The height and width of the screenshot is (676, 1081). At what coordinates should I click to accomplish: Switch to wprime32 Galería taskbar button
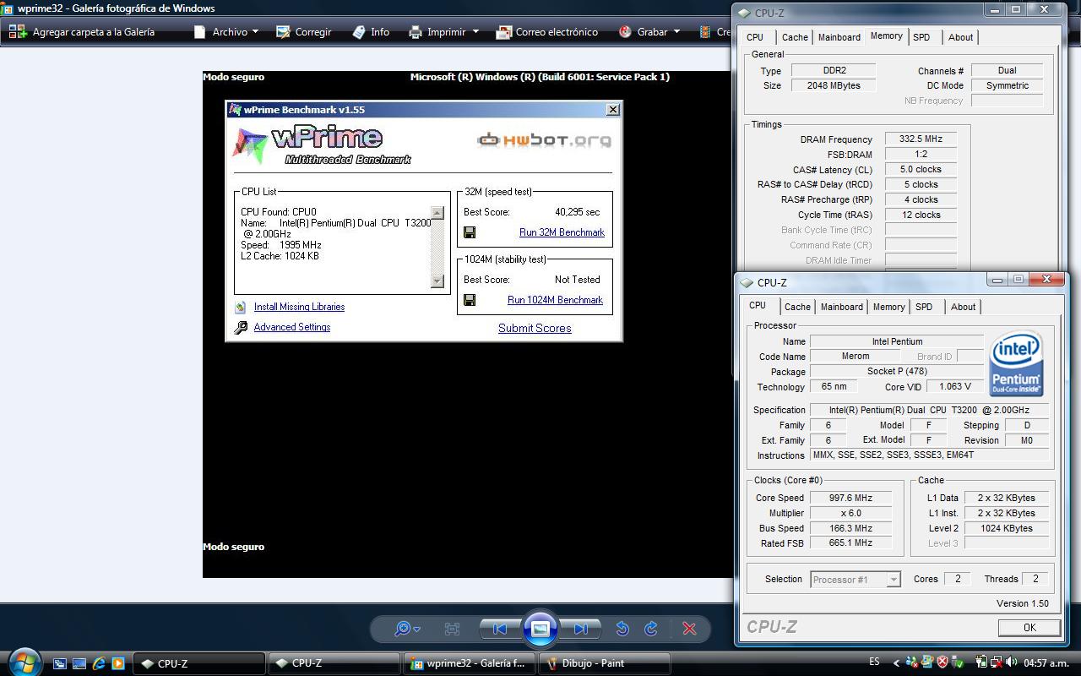pos(470,663)
